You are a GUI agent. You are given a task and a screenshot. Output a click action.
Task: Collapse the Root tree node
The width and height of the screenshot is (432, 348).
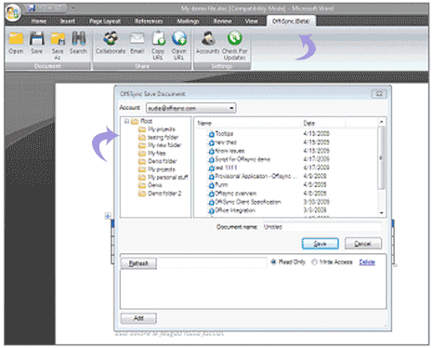pyautogui.click(x=126, y=121)
